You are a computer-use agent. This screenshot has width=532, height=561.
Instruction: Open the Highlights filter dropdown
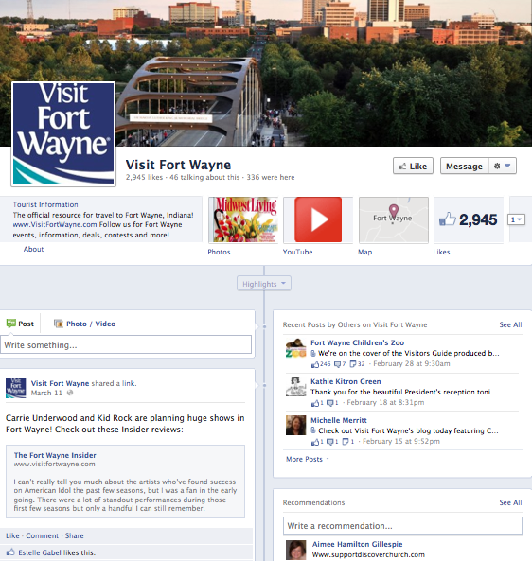264,284
